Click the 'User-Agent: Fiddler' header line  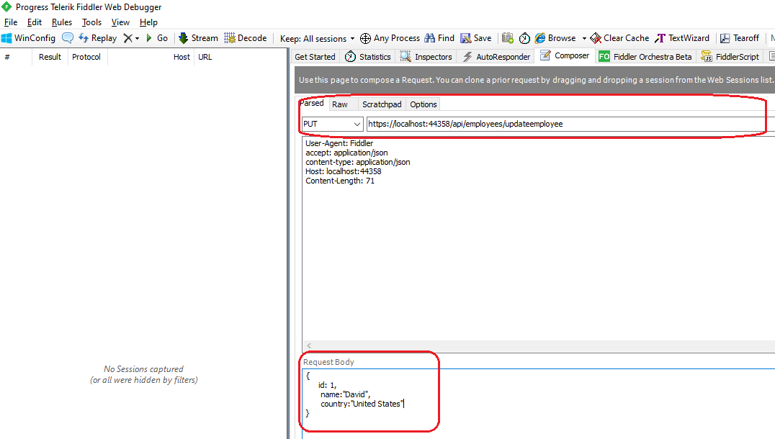[339, 143]
